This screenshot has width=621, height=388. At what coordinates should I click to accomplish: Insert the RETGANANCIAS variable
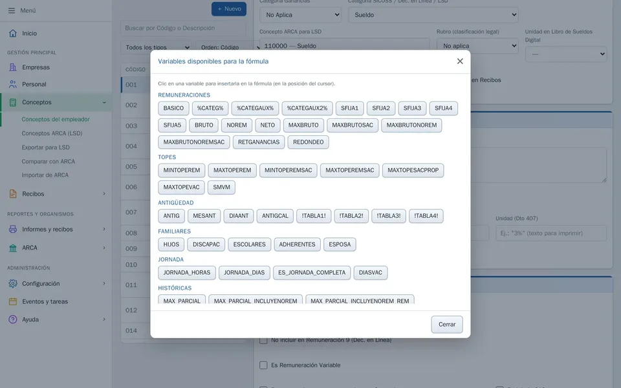coord(259,142)
